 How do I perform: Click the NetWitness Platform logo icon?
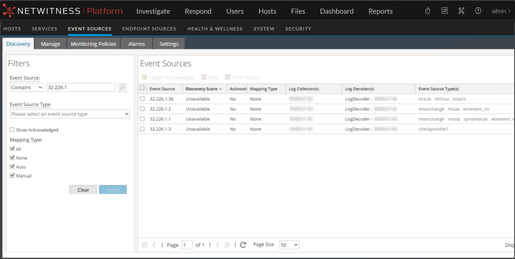9,11
